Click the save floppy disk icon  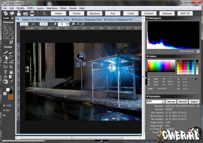click(19, 13)
